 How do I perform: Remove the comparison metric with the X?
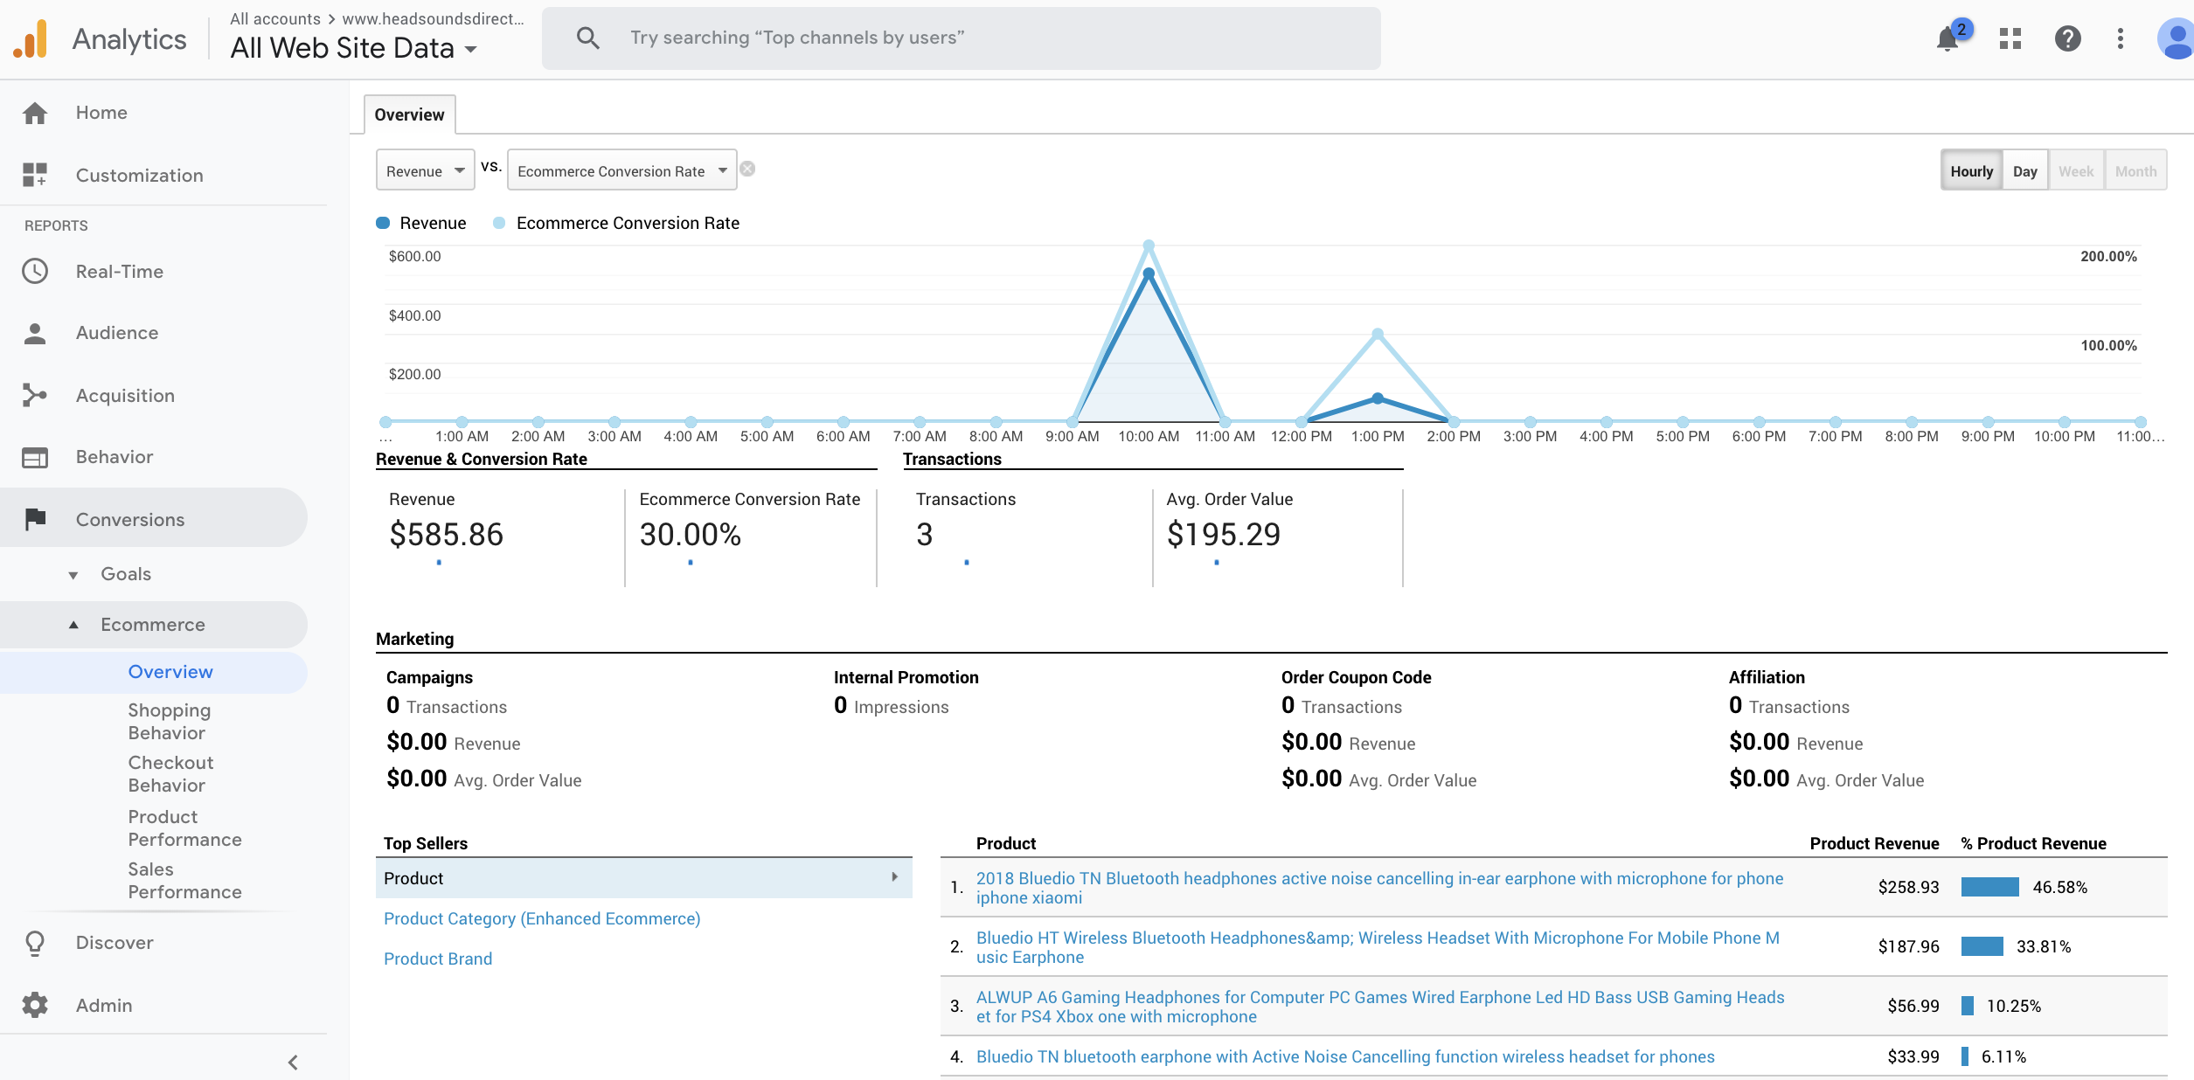(747, 169)
